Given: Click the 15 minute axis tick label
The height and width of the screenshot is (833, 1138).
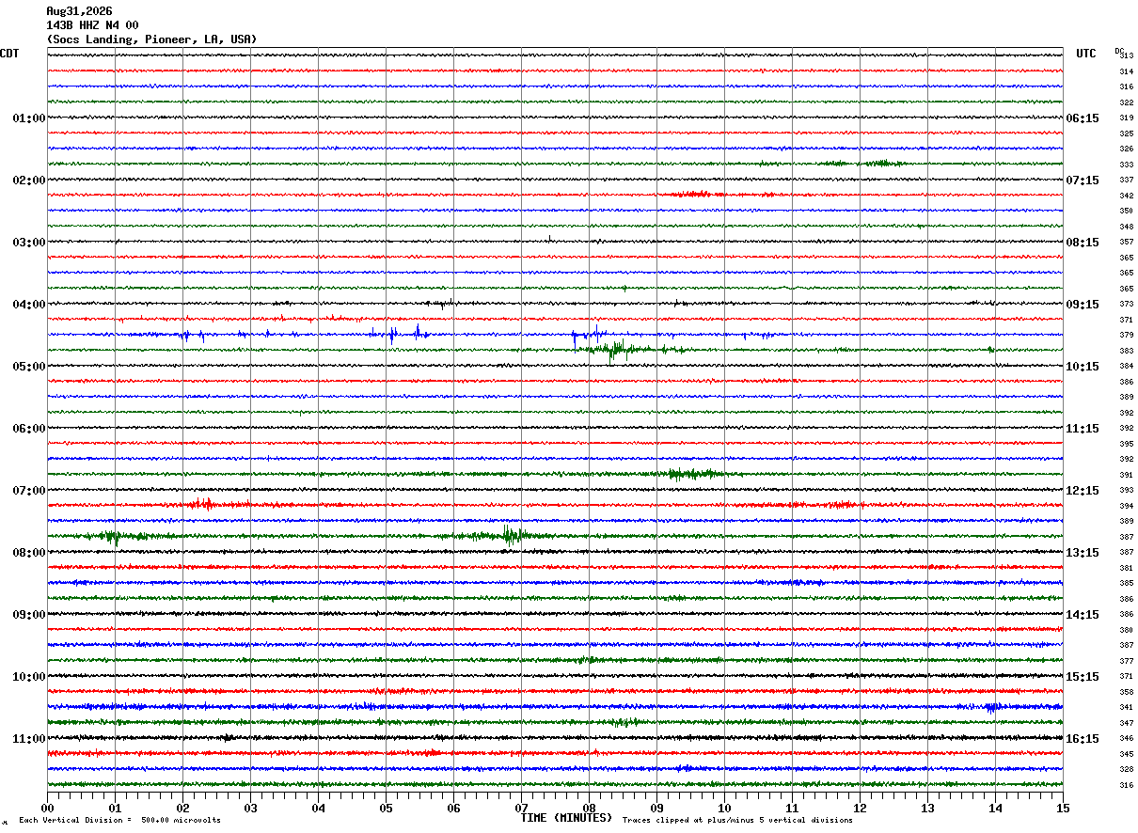Looking at the screenshot, I should (x=1063, y=808).
